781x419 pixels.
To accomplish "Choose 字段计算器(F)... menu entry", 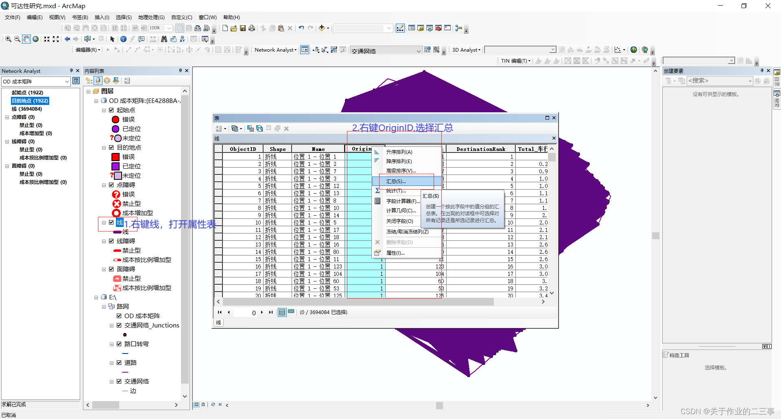I will tap(403, 201).
